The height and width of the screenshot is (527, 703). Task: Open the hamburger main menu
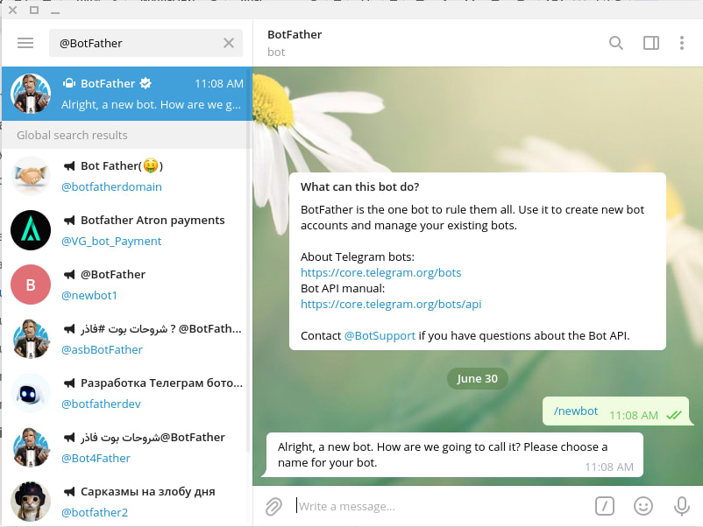(x=25, y=43)
